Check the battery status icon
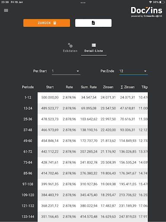Screen dimensions: 166x222 [162, 2]
